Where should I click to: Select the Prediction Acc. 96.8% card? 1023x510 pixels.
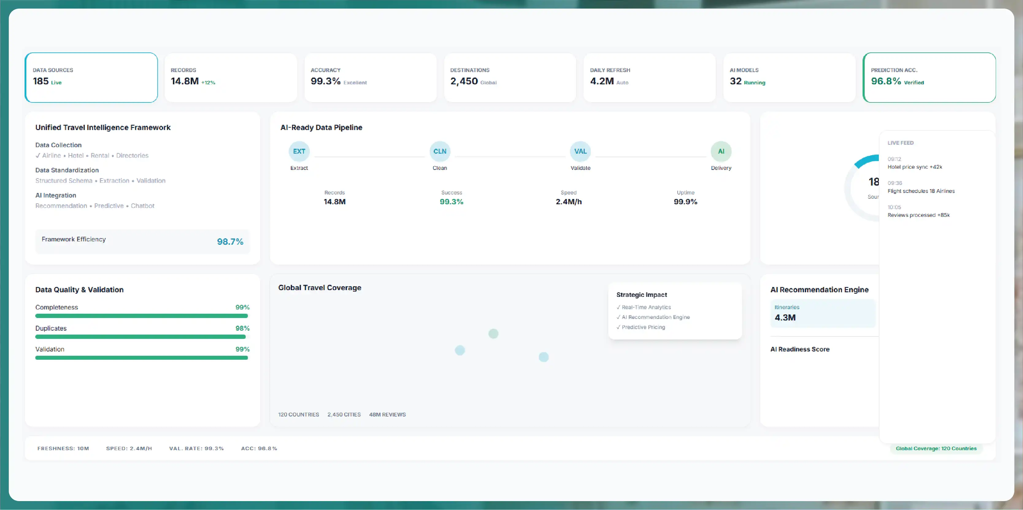pyautogui.click(x=929, y=77)
